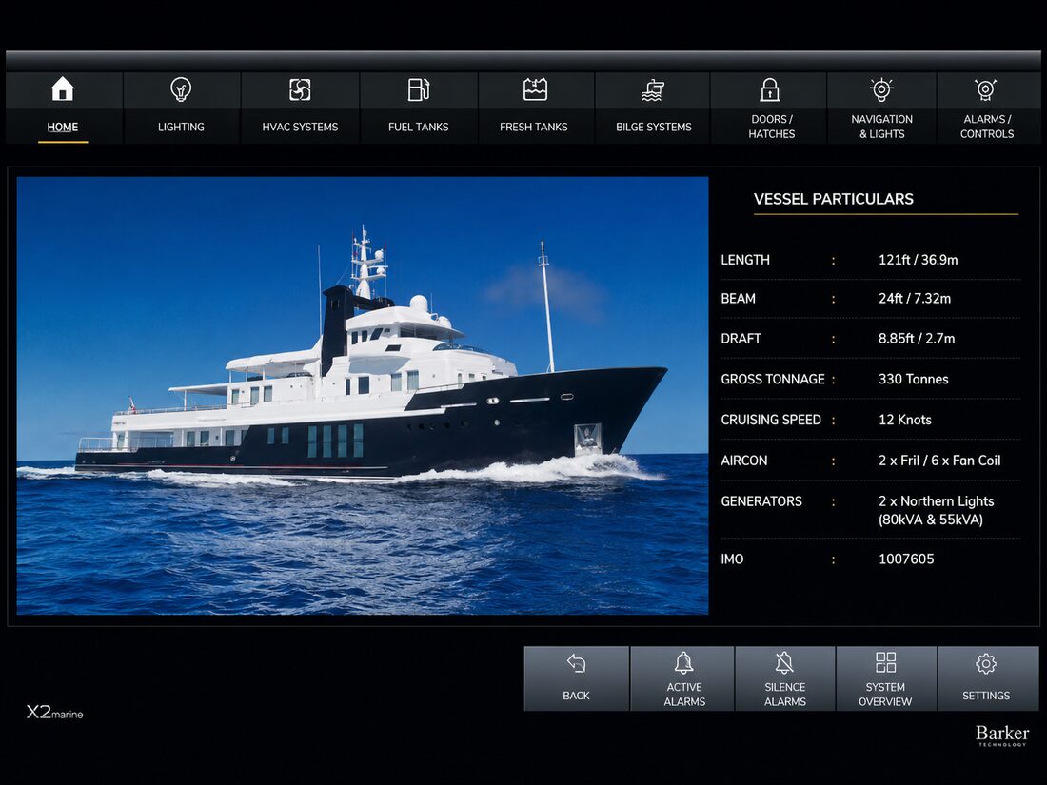This screenshot has height=785, width=1047.
Task: Click draft value 8.85ft / 2.7m
Action: (x=917, y=339)
